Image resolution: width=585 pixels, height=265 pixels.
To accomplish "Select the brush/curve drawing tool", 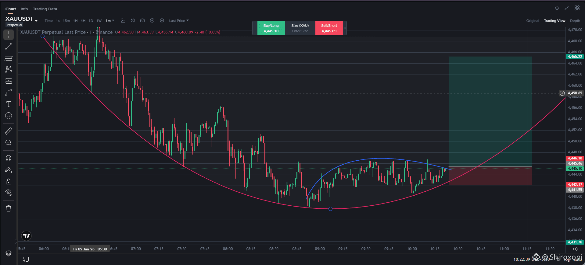I will (x=9, y=92).
